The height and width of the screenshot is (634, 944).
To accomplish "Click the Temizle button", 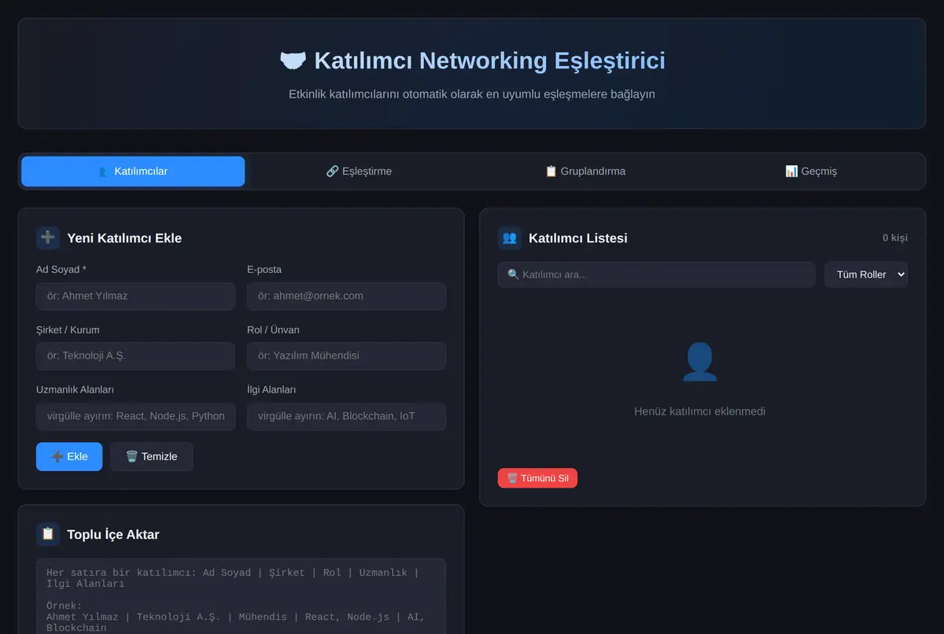I will point(151,457).
